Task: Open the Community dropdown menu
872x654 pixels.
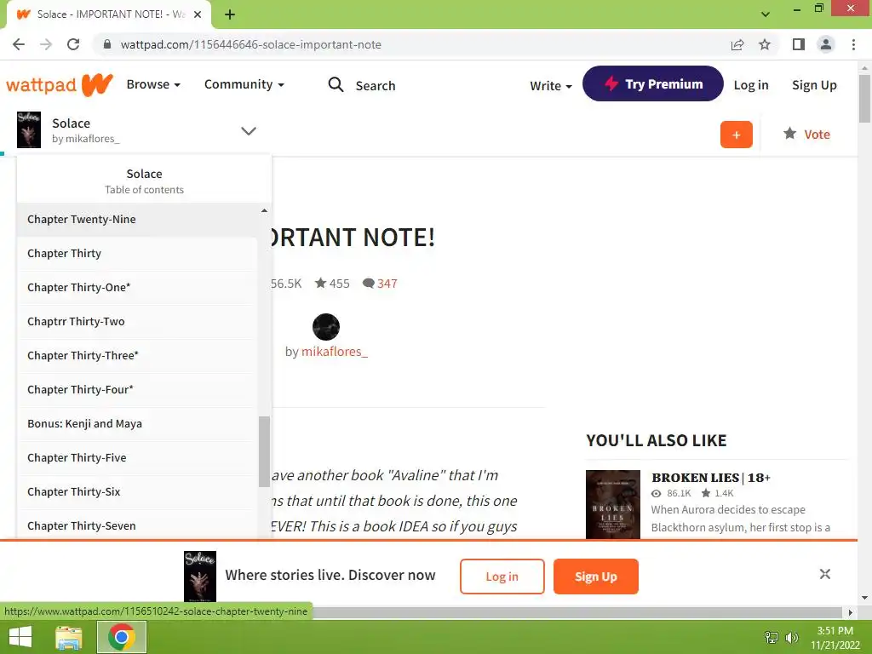Action: tap(244, 84)
